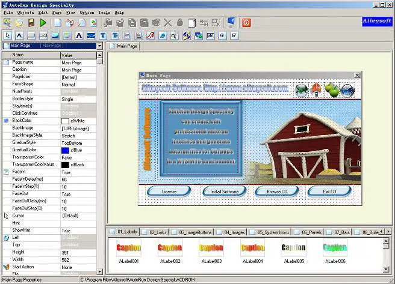Click the new blank page icon

pyautogui.click(x=58, y=23)
